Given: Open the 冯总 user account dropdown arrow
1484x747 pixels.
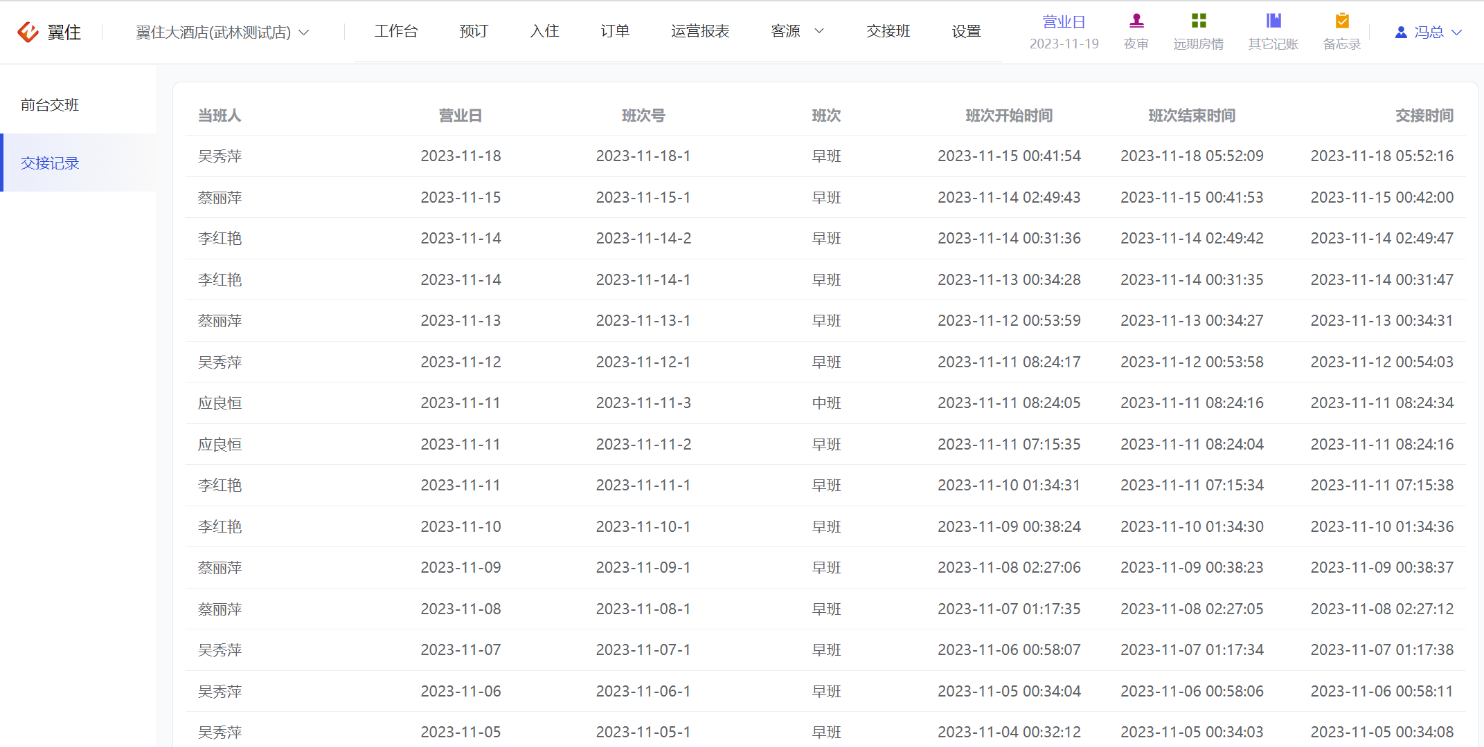Looking at the screenshot, I should tap(1456, 32).
